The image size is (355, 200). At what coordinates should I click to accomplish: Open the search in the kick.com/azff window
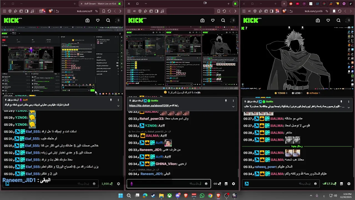click(108, 21)
